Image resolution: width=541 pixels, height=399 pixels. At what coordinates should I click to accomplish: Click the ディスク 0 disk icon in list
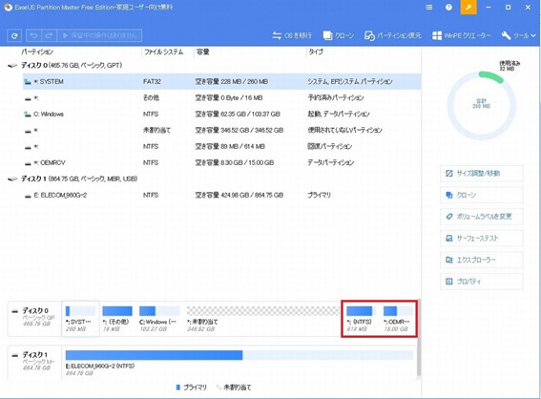(12, 65)
